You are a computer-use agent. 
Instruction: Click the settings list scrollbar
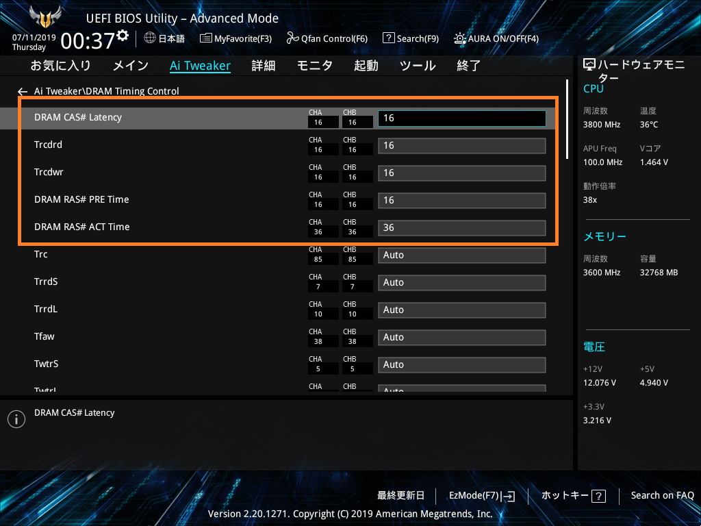click(x=567, y=119)
